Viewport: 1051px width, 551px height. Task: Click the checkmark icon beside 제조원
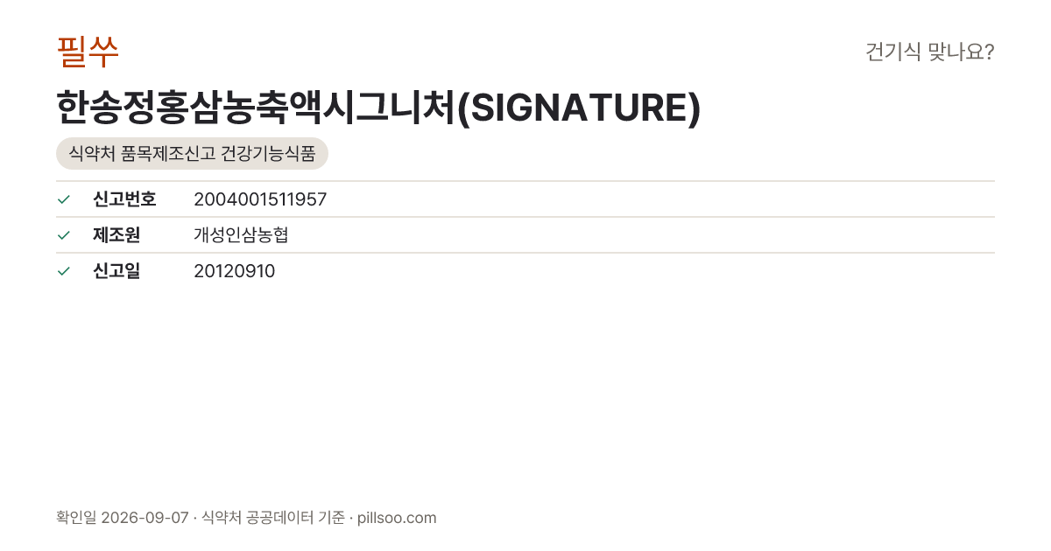tap(63, 235)
